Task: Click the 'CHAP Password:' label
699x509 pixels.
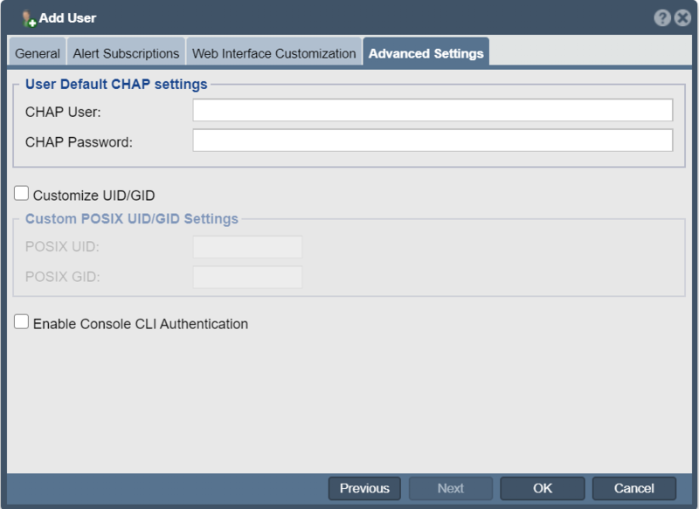Action: 79,142
